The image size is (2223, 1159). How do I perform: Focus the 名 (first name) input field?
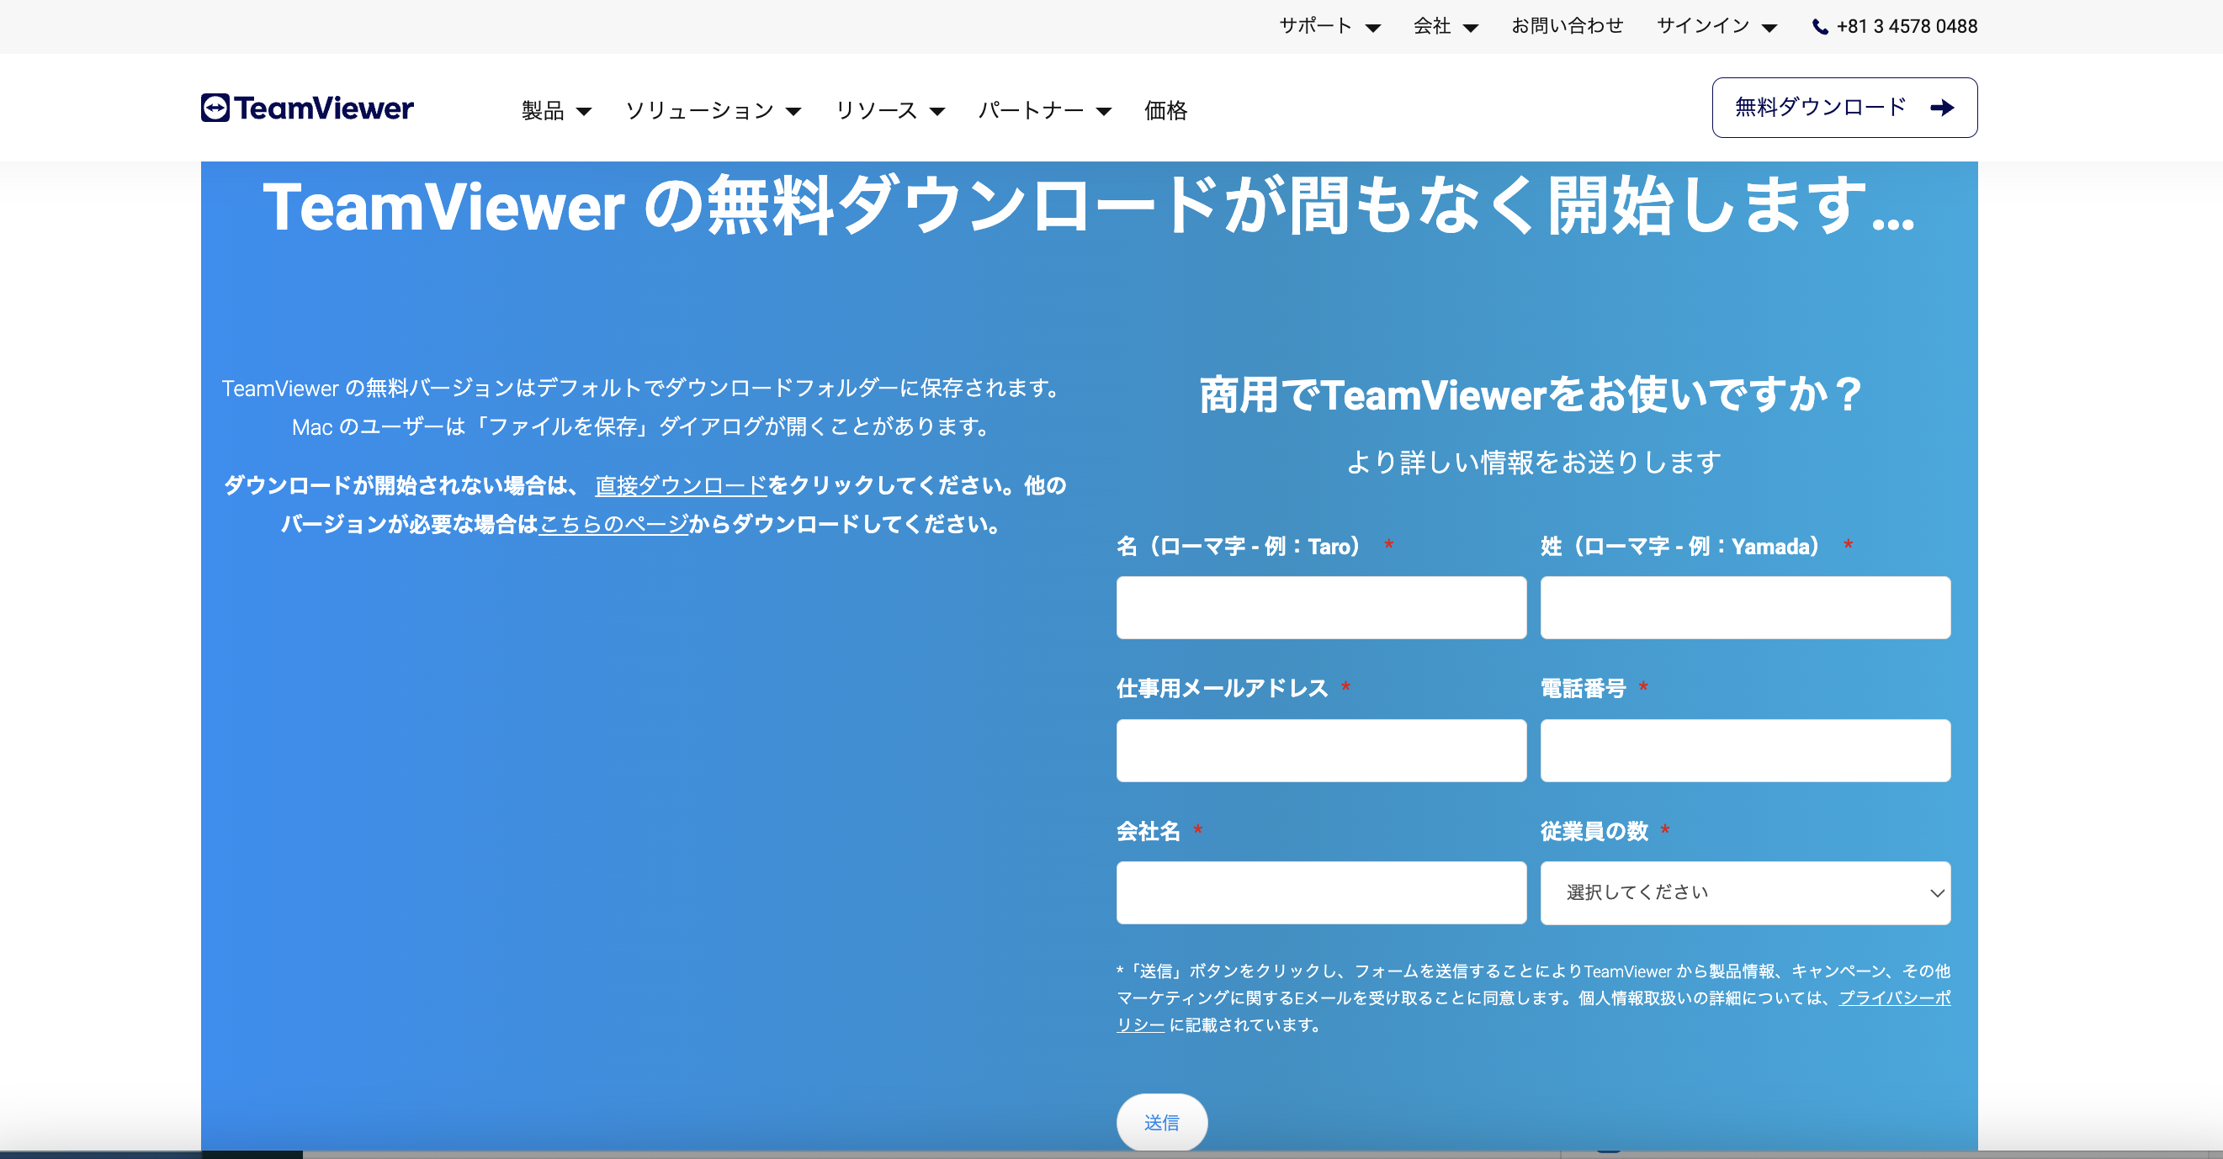tap(1321, 608)
